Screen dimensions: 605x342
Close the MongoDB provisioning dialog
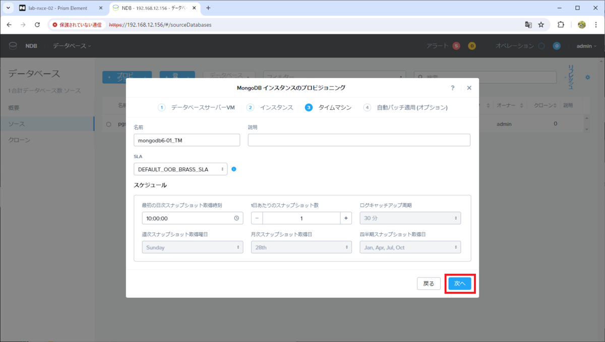(469, 88)
